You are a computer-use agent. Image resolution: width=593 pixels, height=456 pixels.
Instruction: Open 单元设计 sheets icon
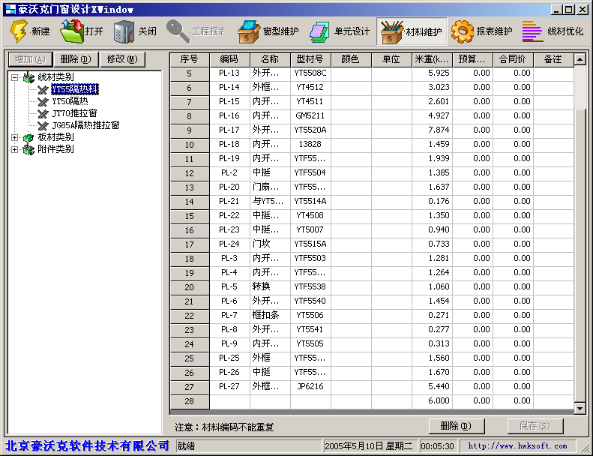click(x=319, y=31)
